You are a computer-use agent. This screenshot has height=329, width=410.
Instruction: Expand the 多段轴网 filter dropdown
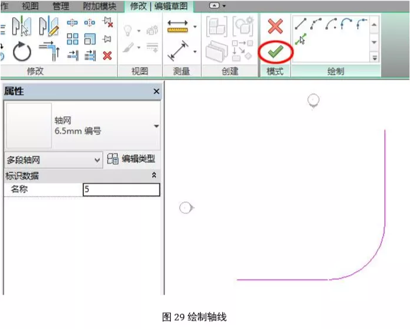point(98,159)
